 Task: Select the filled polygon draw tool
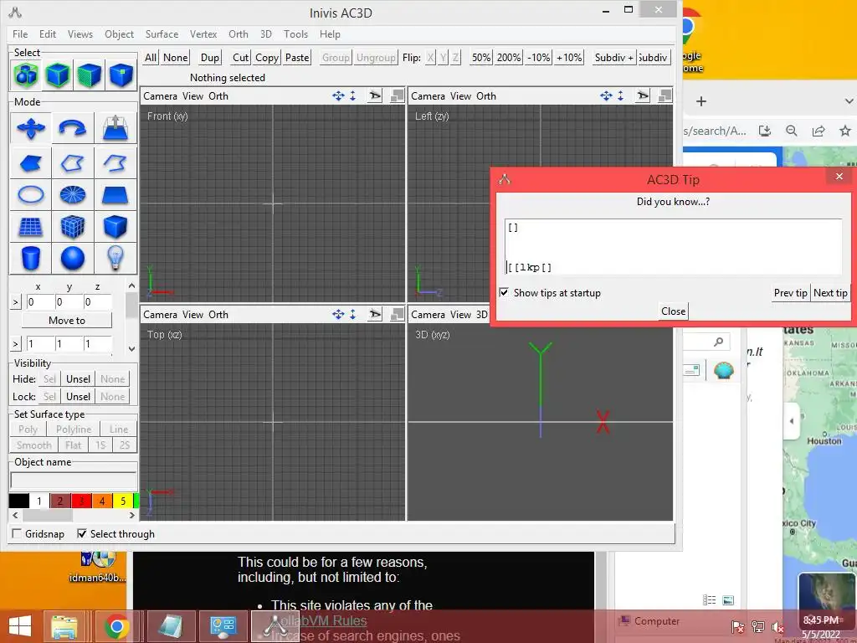point(31,162)
